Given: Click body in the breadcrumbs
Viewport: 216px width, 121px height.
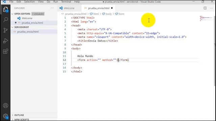Looking at the screenshot, I should tap(109, 14).
